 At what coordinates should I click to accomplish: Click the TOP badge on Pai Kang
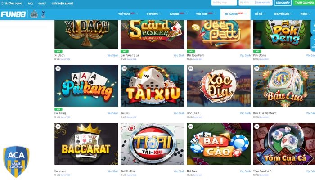click(x=58, y=68)
